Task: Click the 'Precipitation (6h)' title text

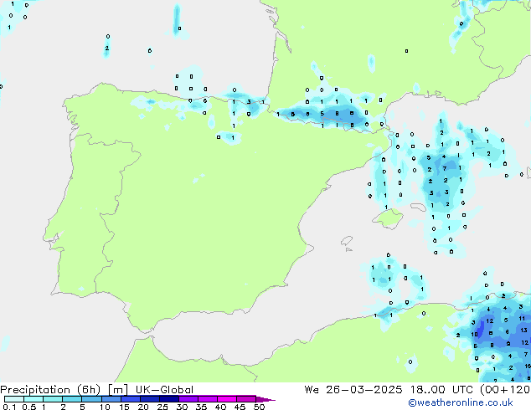Action: click(50, 390)
